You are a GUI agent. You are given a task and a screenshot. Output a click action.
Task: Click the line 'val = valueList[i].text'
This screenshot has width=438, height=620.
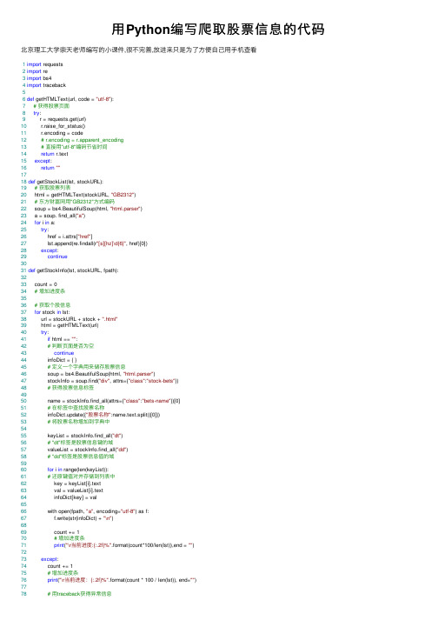[x=79, y=490]
